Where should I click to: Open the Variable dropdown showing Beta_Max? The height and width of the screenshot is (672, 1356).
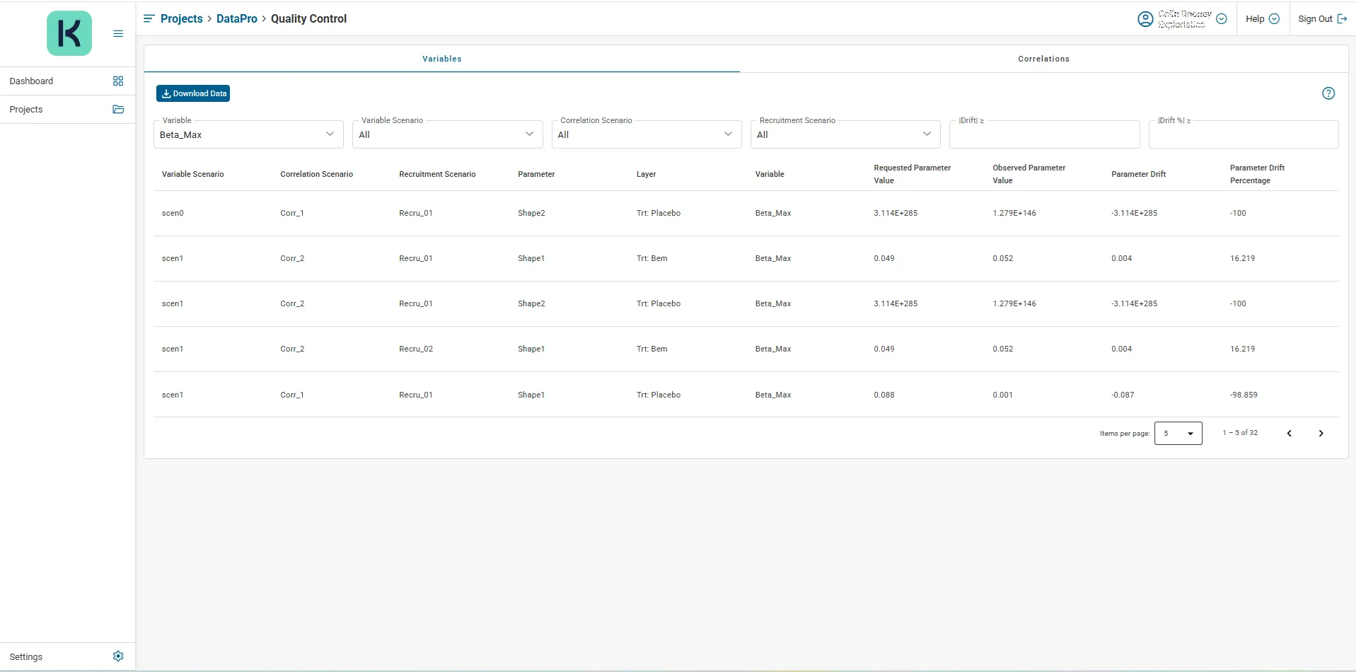pos(248,134)
